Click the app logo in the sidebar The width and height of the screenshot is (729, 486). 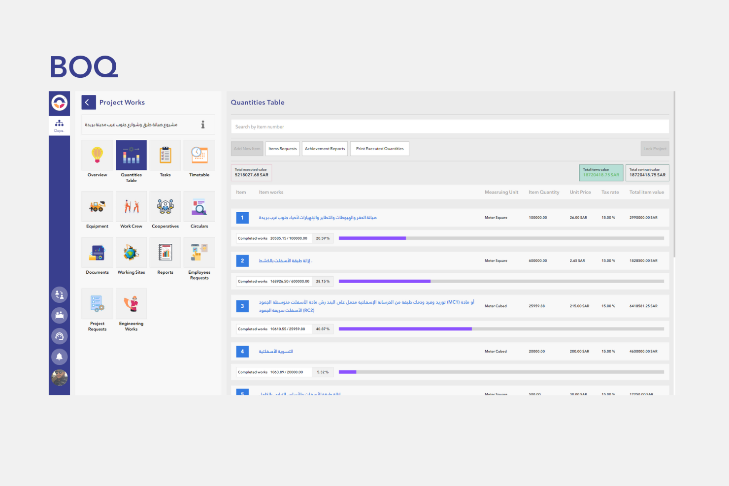click(x=59, y=103)
